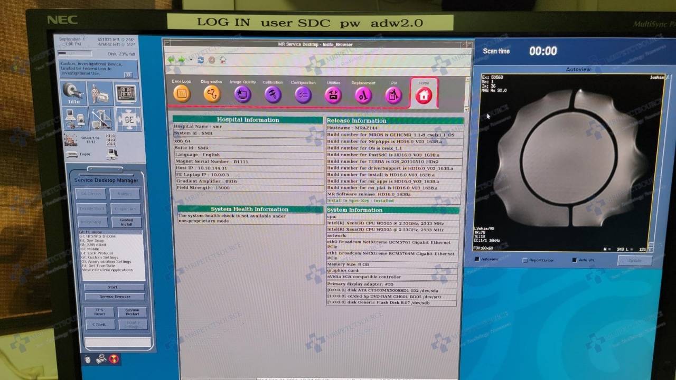
Task: Click the image archive icon beside 50568/1/36
Action: (x=70, y=139)
